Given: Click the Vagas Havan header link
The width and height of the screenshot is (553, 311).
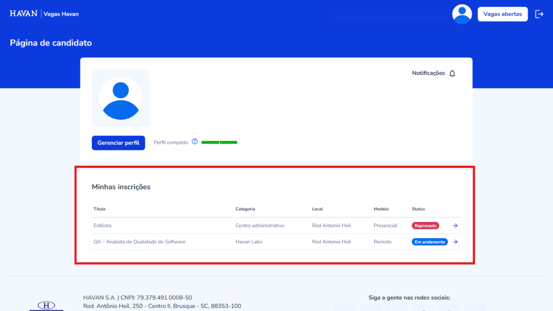Looking at the screenshot, I should 61,14.
